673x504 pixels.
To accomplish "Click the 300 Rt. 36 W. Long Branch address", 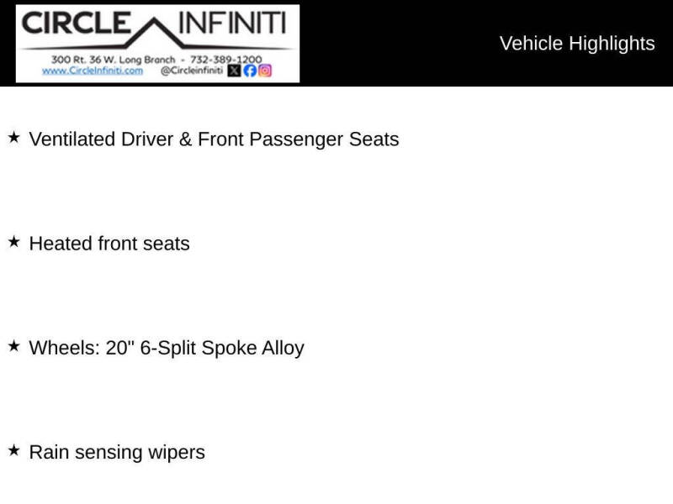I will point(114,59).
